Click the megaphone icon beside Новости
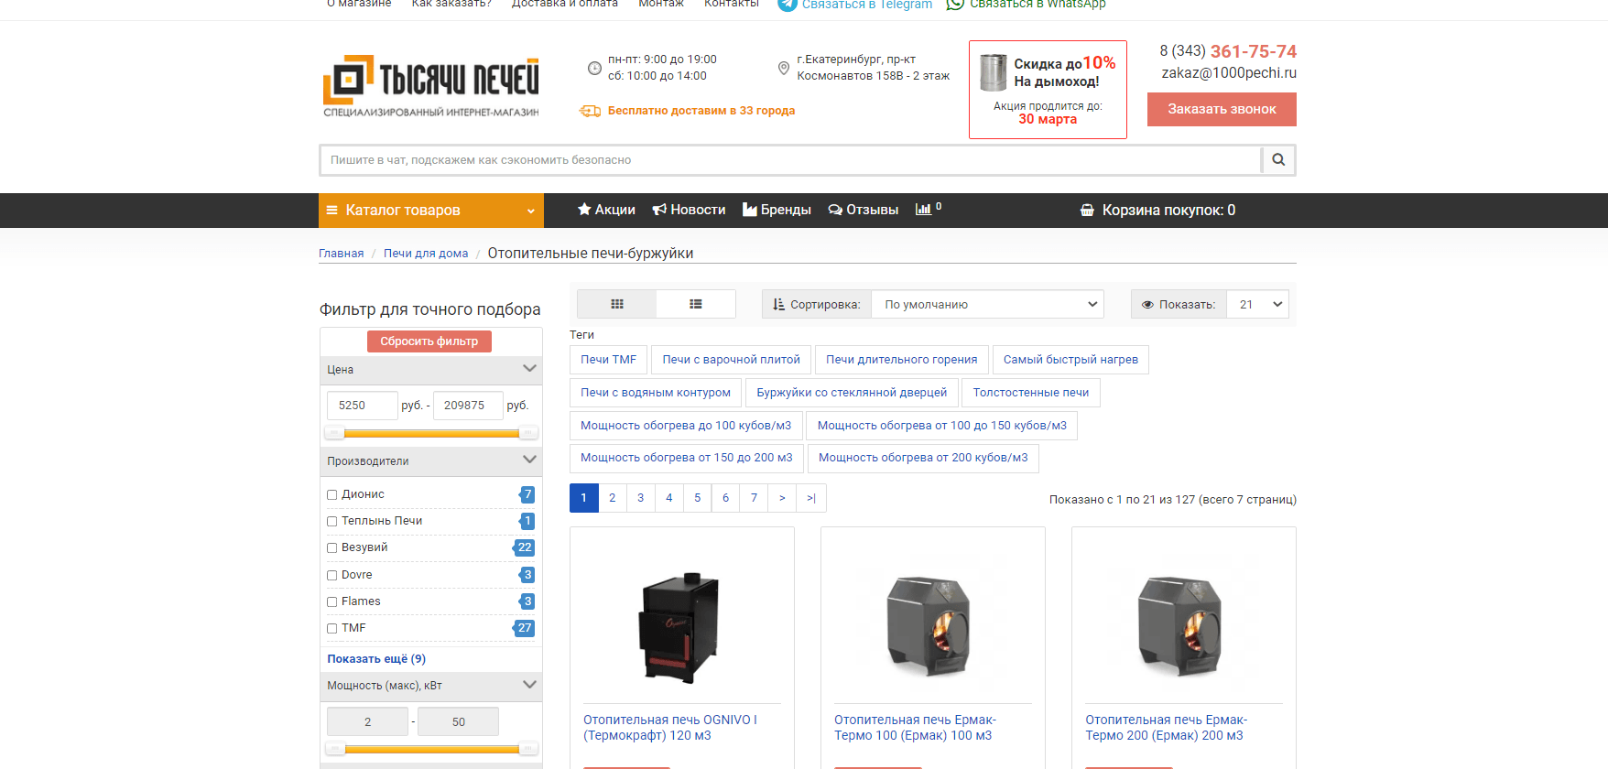Image resolution: width=1608 pixels, height=769 pixels. pyautogui.click(x=659, y=210)
